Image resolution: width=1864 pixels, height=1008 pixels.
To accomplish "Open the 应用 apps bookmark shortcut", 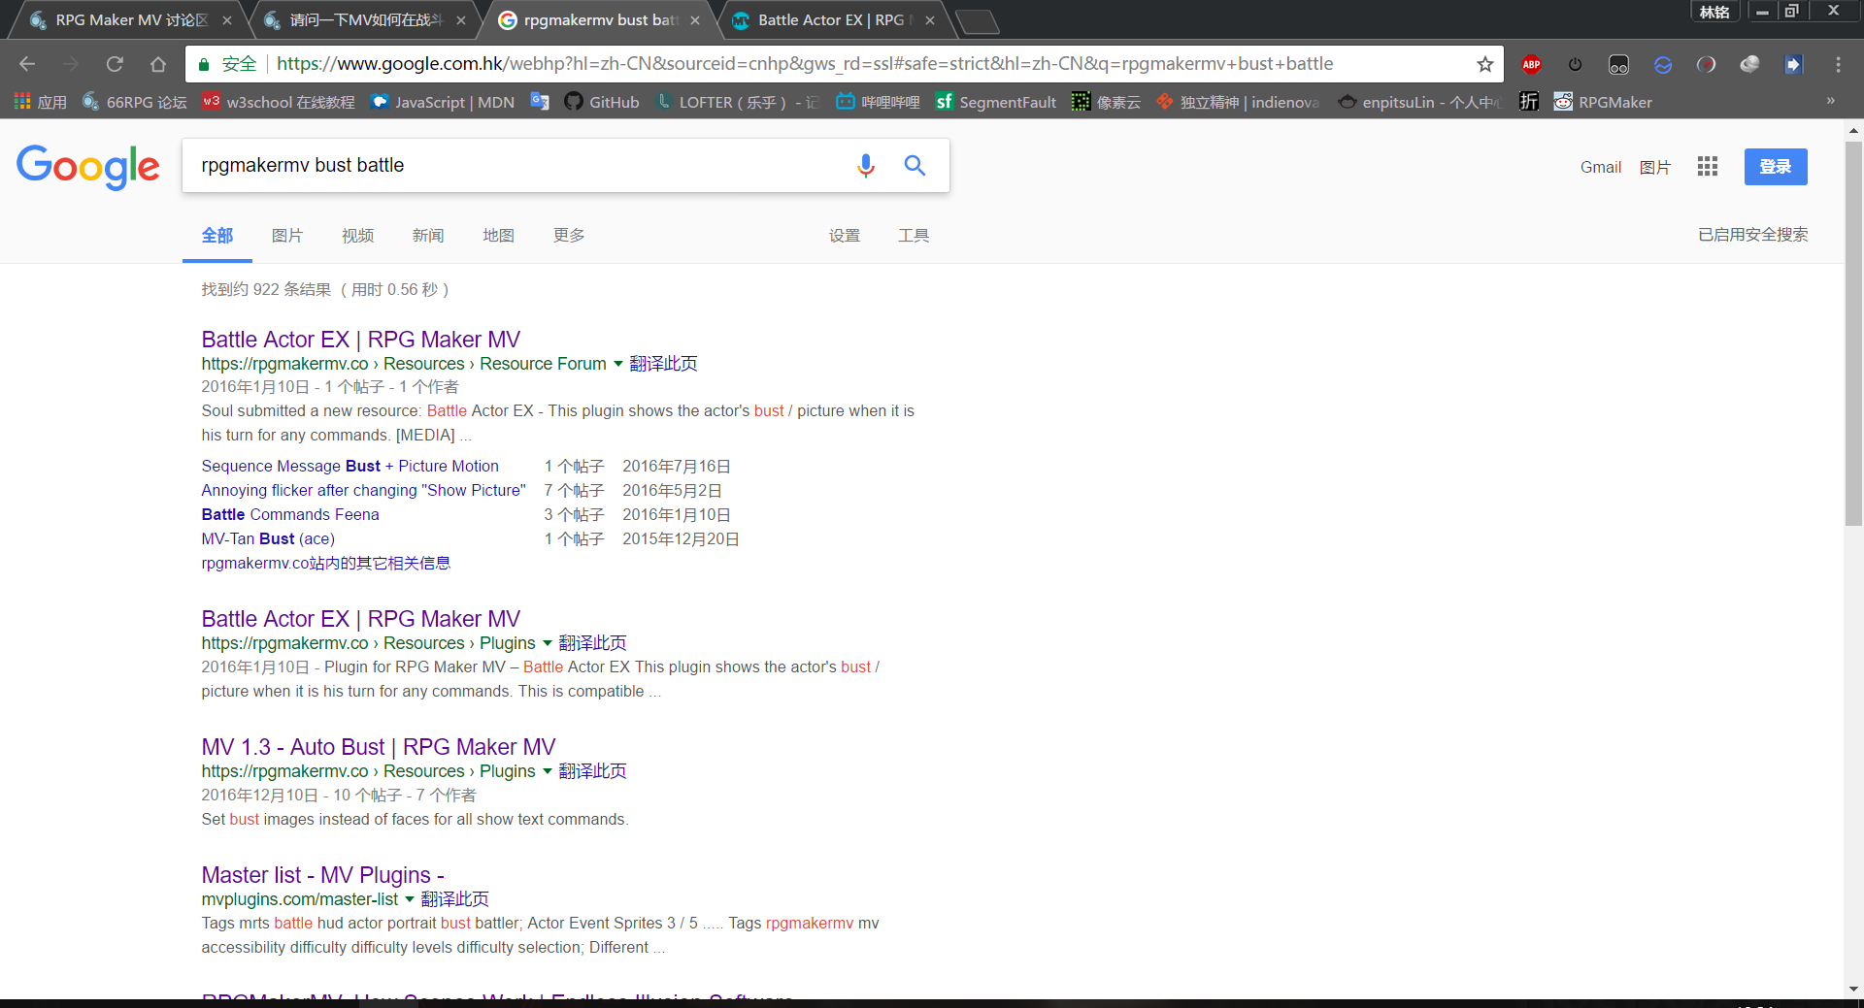I will (41, 102).
